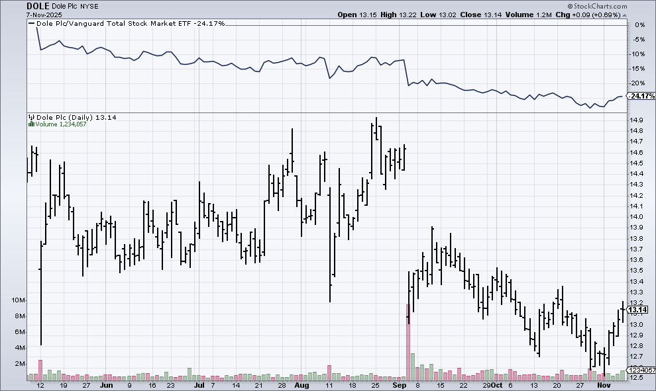Click the 'Dole Plc' company name in header
This screenshot has width=656, height=391.
(x=64, y=7)
